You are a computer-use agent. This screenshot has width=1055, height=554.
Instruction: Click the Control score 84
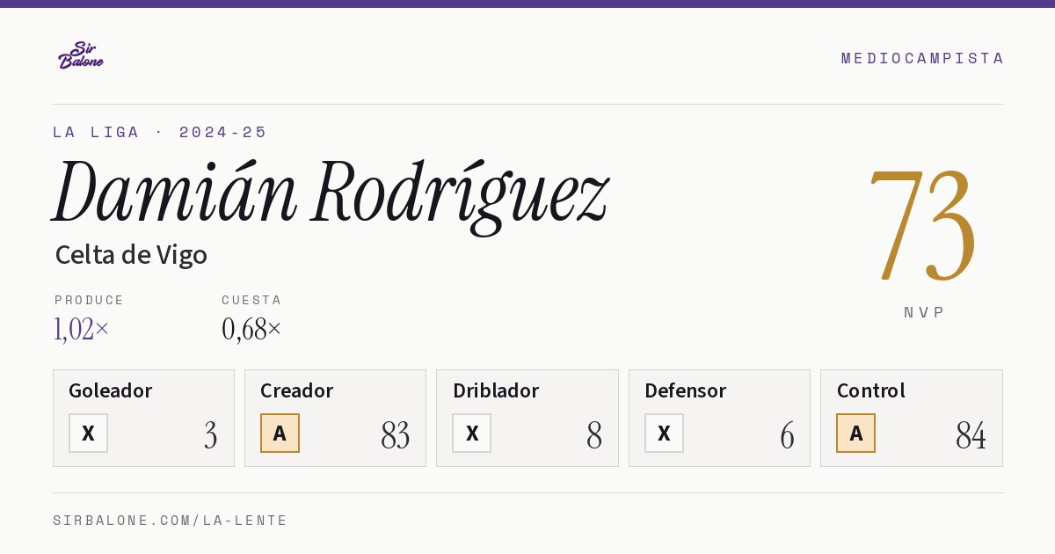pyautogui.click(x=971, y=435)
